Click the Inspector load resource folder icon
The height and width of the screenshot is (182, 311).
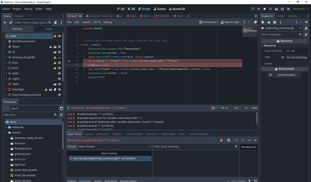tap(269, 22)
